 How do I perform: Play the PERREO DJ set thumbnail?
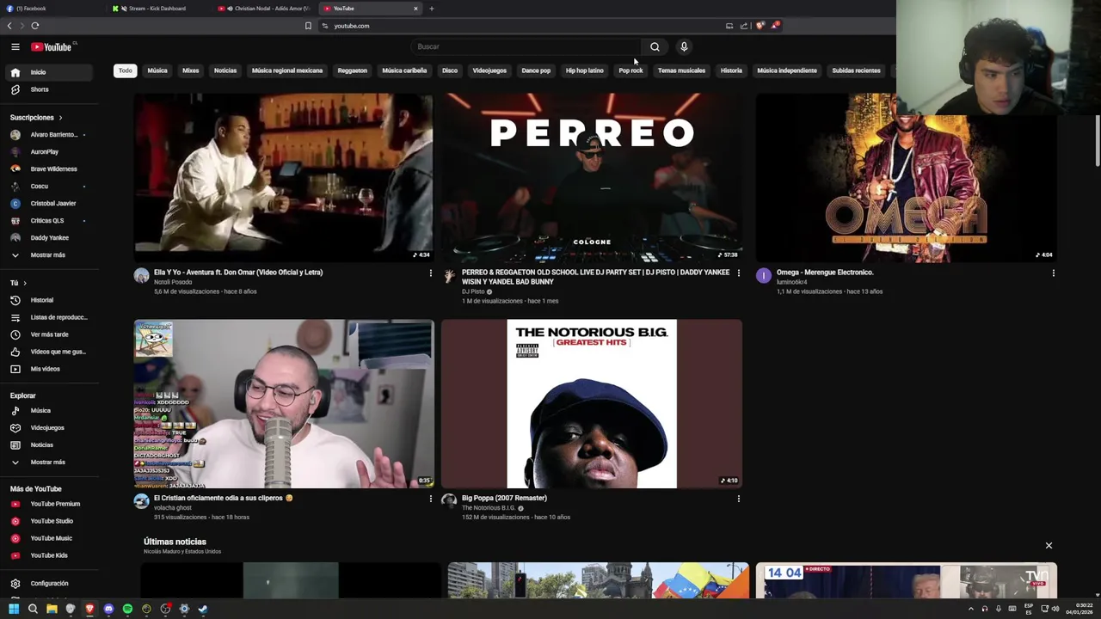click(592, 177)
